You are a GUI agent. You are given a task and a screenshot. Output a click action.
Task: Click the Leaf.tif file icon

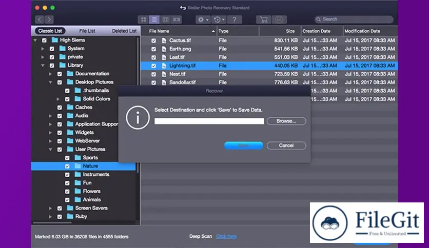click(x=164, y=57)
